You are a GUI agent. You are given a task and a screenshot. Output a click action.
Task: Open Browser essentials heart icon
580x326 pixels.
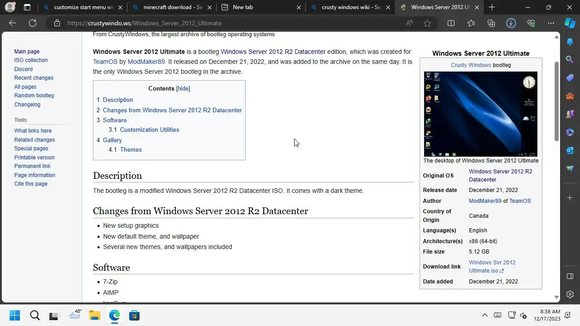(x=531, y=23)
